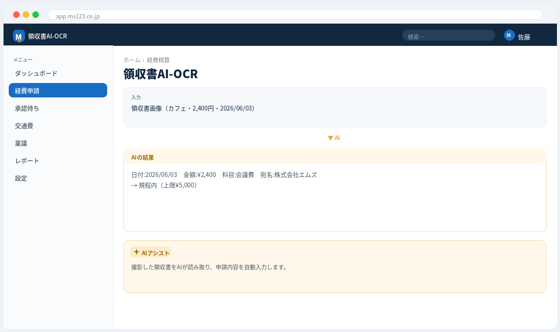Click the メニュー sidebar heading

pyautogui.click(x=23, y=59)
